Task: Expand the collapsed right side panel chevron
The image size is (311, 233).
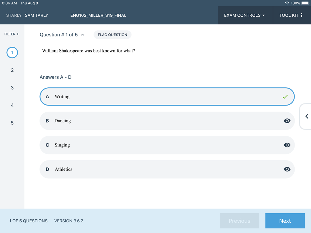Action: tap(306, 116)
